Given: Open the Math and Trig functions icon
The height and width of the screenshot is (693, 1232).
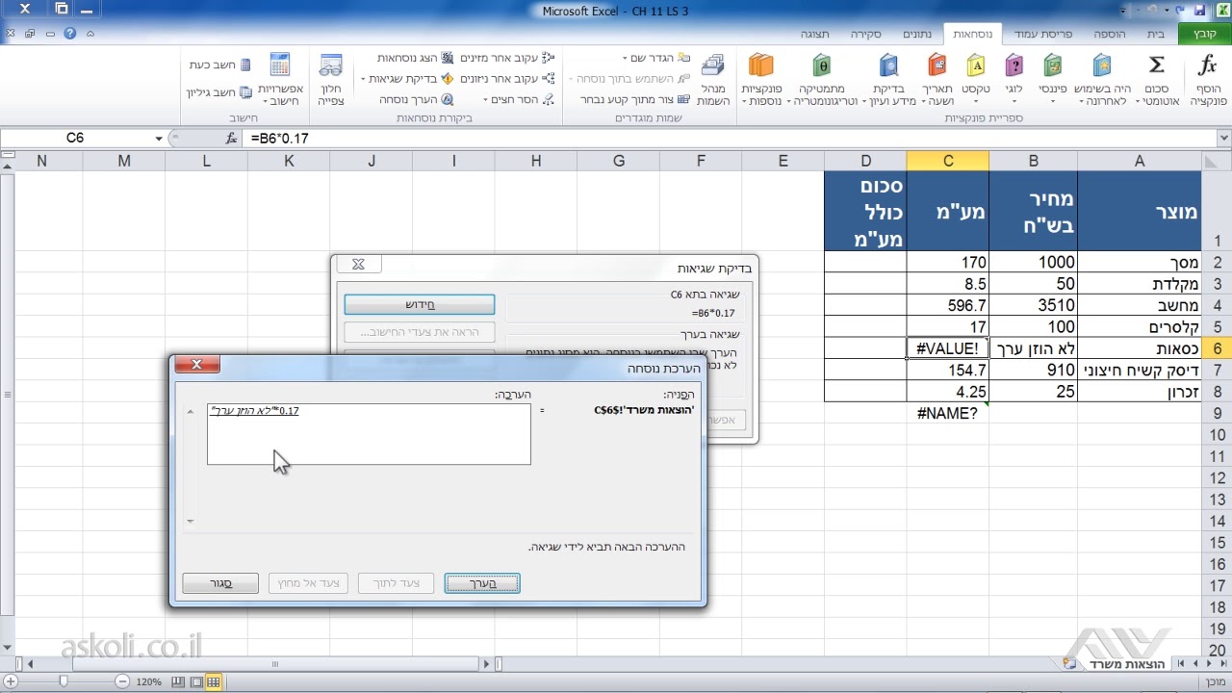Looking at the screenshot, I should 821,65.
